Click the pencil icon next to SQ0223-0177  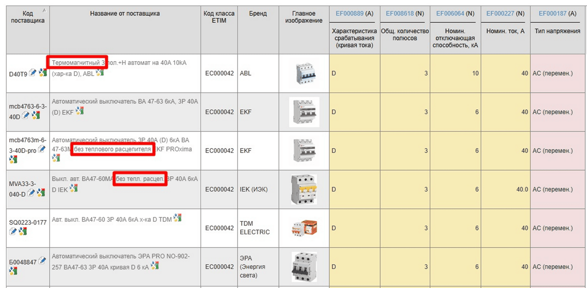[13, 231]
